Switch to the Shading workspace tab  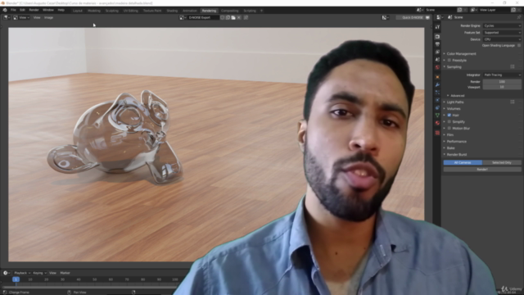(x=172, y=11)
